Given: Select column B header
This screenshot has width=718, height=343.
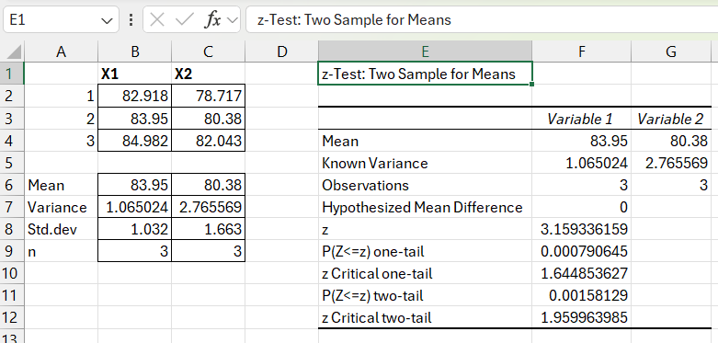Looking at the screenshot, I should coord(134,51).
